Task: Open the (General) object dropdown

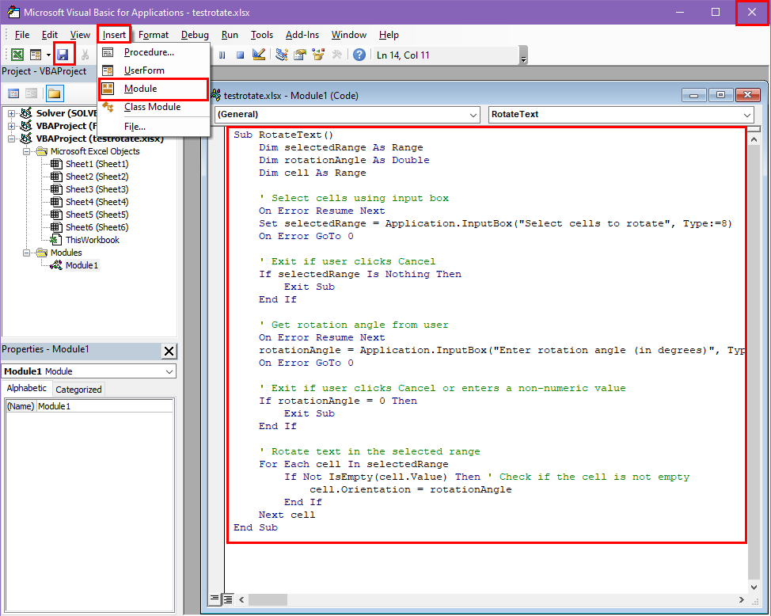Action: [473, 115]
